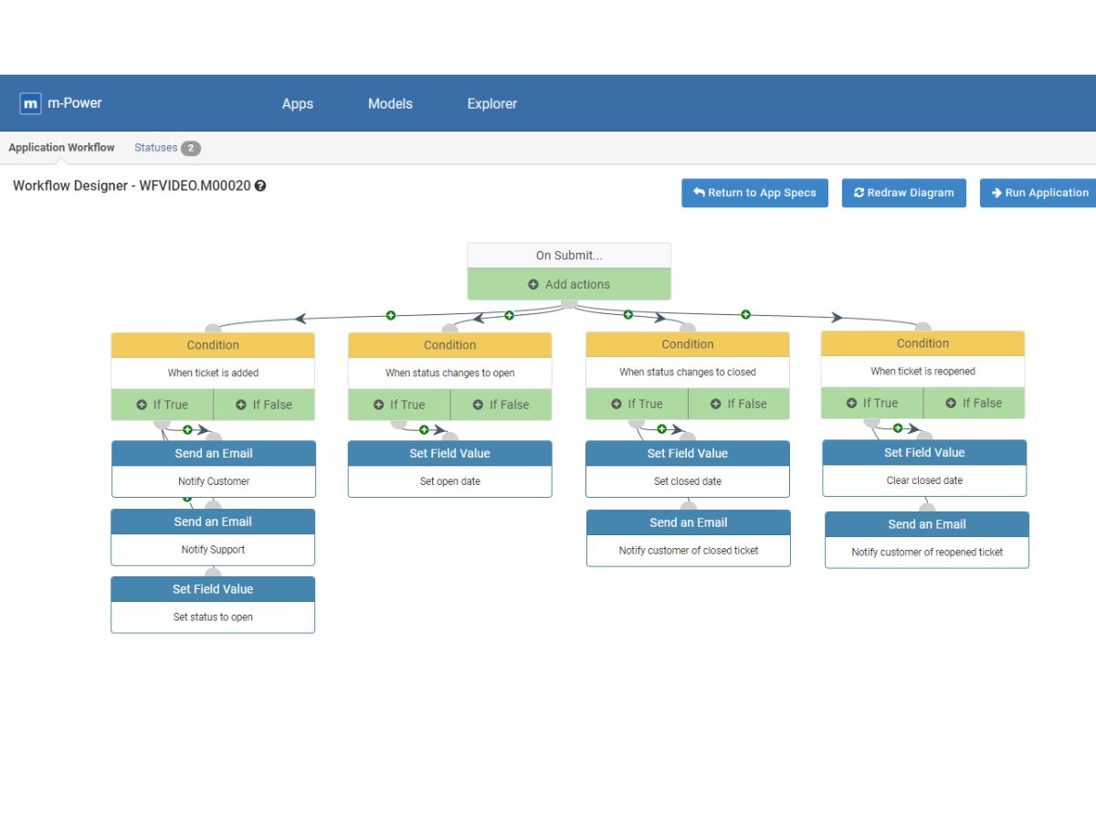The height and width of the screenshot is (822, 1096).
Task: Click green plus above the Set closed date node
Action: pyautogui.click(x=661, y=428)
